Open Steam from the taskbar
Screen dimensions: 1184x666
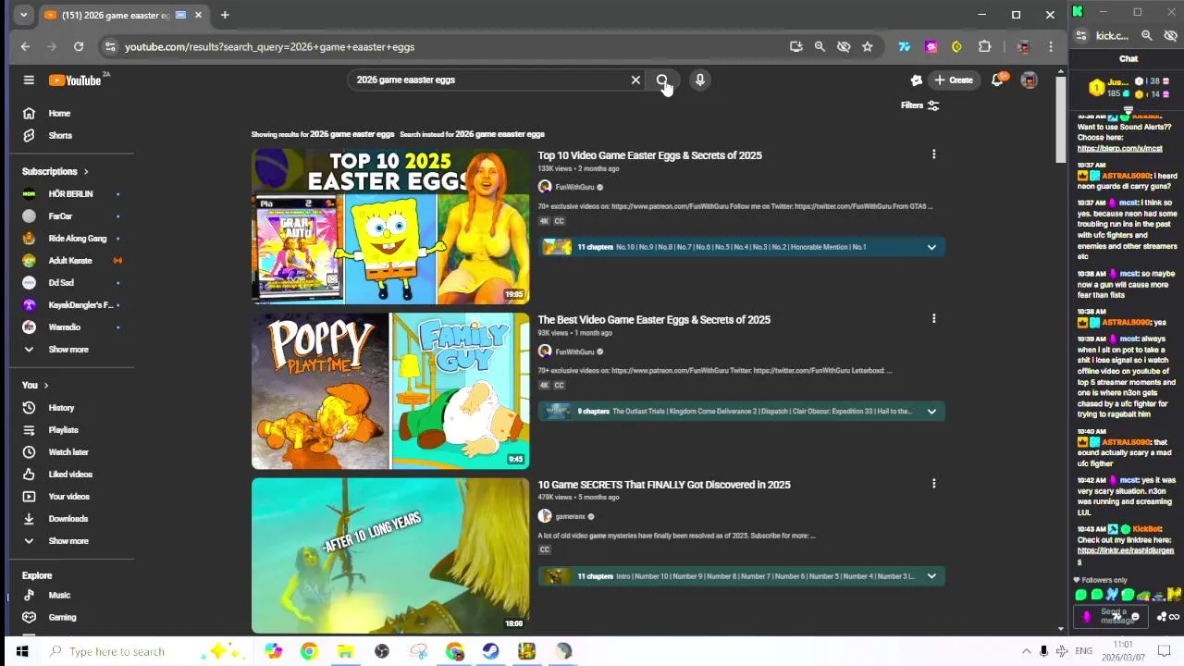pyautogui.click(x=490, y=651)
